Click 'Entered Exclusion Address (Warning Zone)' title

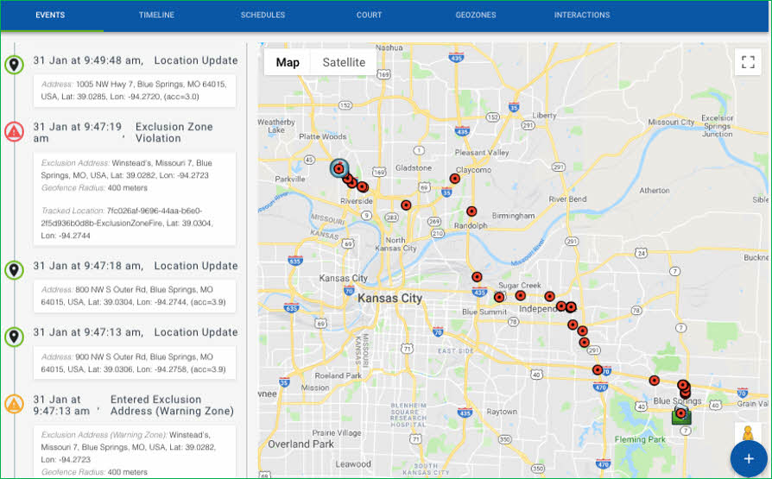pyautogui.click(x=172, y=405)
